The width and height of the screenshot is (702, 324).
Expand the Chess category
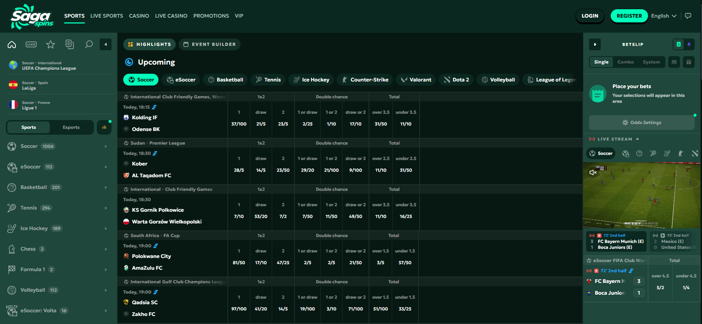pos(59,249)
